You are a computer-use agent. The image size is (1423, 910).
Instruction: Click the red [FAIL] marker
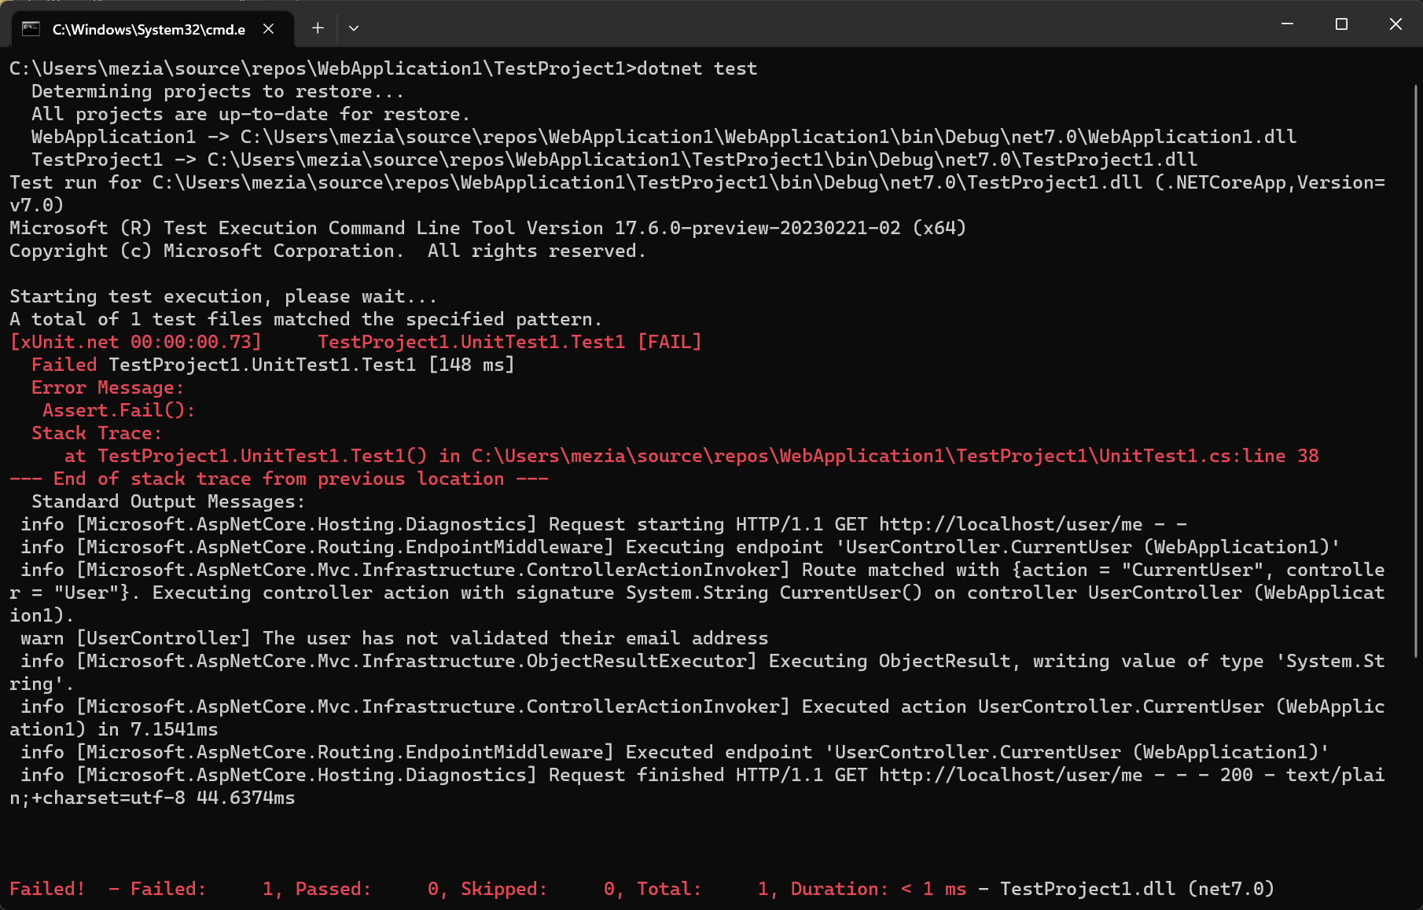pyautogui.click(x=669, y=342)
